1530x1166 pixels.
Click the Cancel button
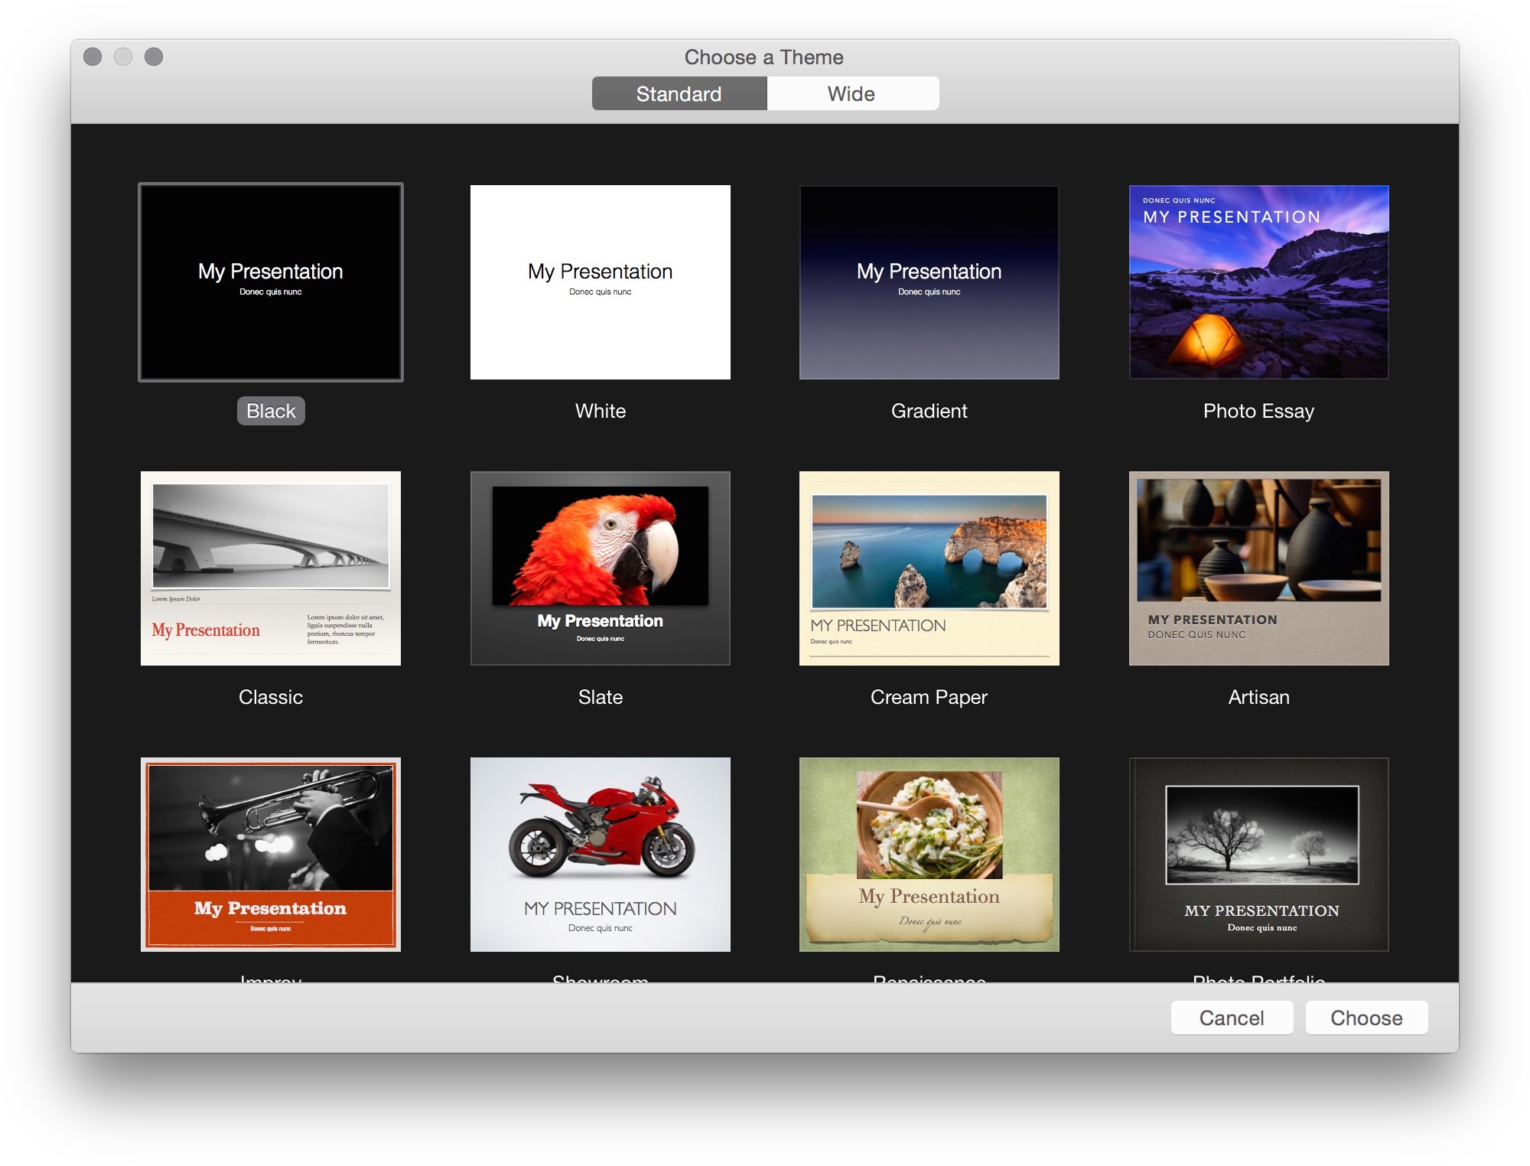click(x=1232, y=1018)
